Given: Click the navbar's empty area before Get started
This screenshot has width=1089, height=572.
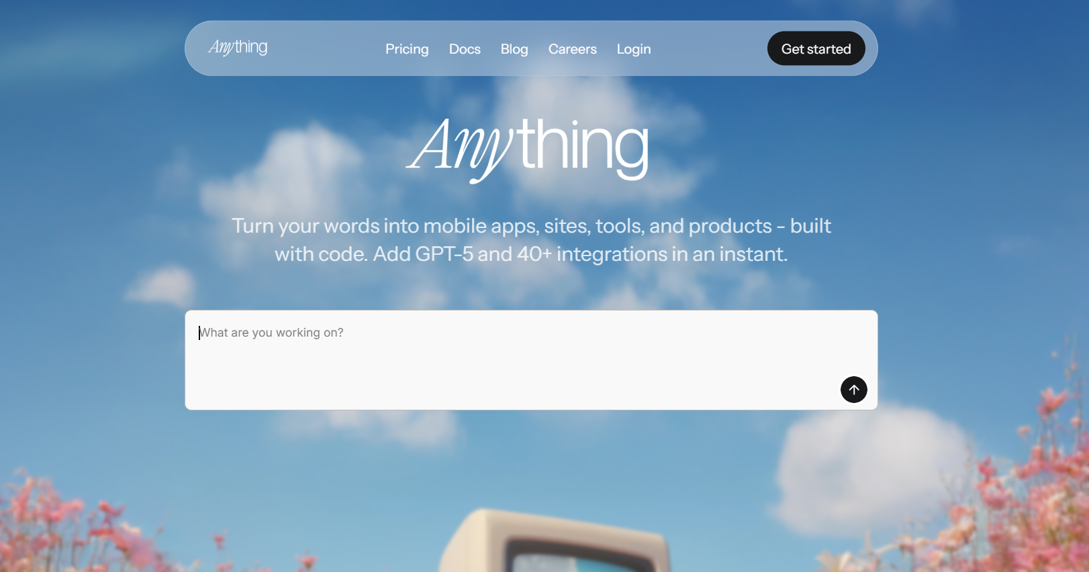Looking at the screenshot, I should (x=708, y=48).
